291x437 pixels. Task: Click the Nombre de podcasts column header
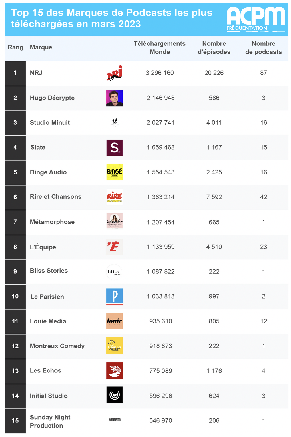tap(263, 48)
